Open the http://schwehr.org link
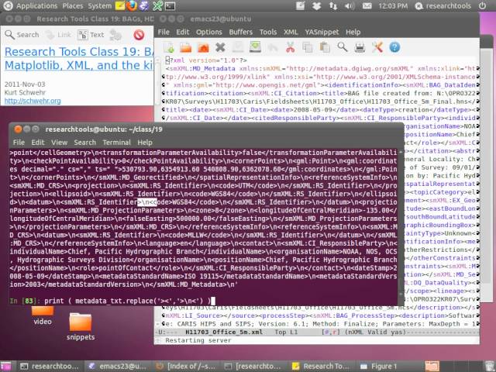 coord(33,101)
